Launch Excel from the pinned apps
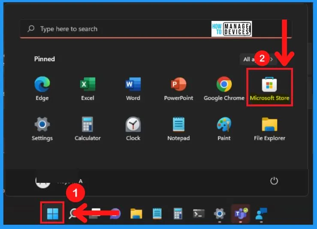 (x=88, y=88)
